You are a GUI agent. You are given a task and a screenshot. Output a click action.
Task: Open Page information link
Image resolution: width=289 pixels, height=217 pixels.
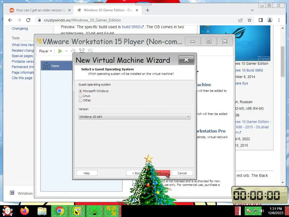[23, 73]
